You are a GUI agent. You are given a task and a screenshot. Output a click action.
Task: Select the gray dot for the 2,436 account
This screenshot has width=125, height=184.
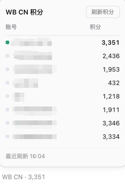point(7,56)
